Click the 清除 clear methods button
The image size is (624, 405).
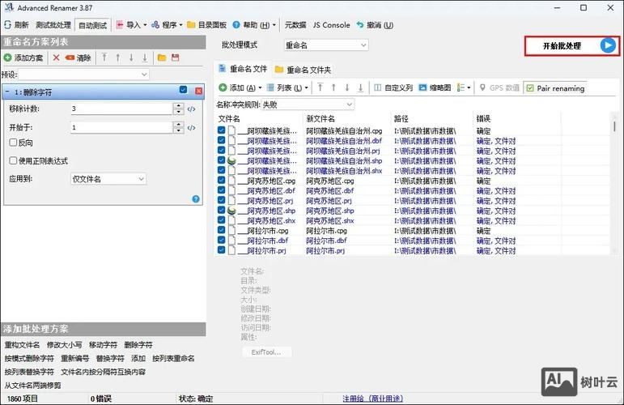point(78,58)
